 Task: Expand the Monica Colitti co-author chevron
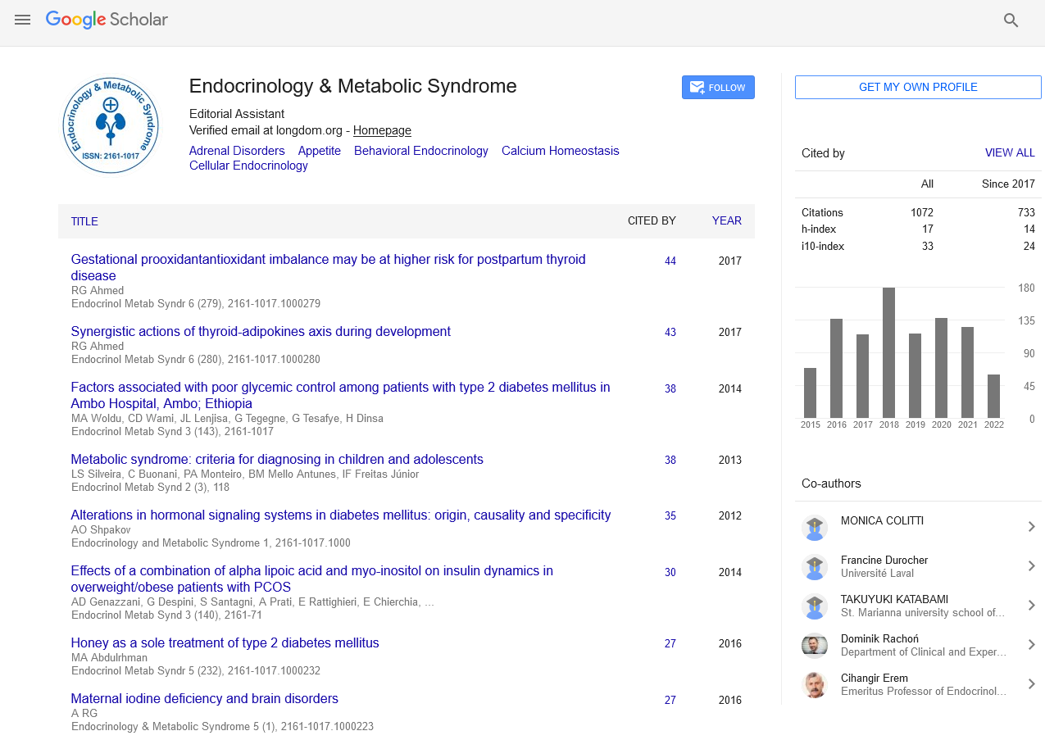coord(1031,527)
